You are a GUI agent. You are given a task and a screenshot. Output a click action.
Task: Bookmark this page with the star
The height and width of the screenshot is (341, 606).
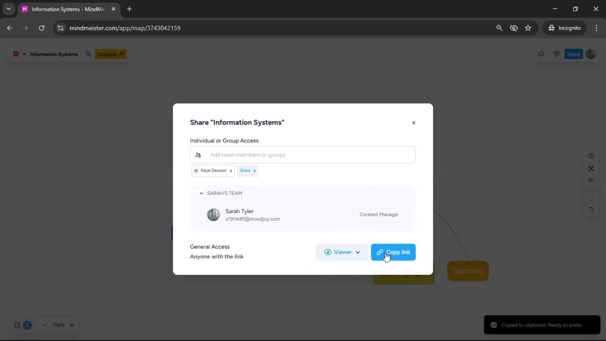528,28
